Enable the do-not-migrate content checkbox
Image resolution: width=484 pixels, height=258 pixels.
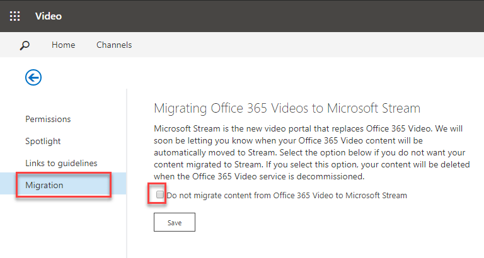[160, 195]
